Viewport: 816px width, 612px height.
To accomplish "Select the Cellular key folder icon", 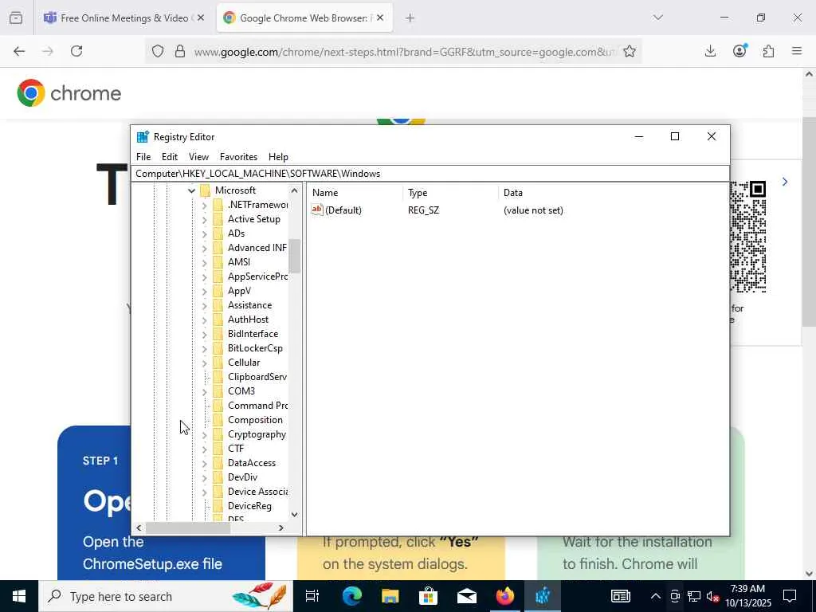I will 218,363.
